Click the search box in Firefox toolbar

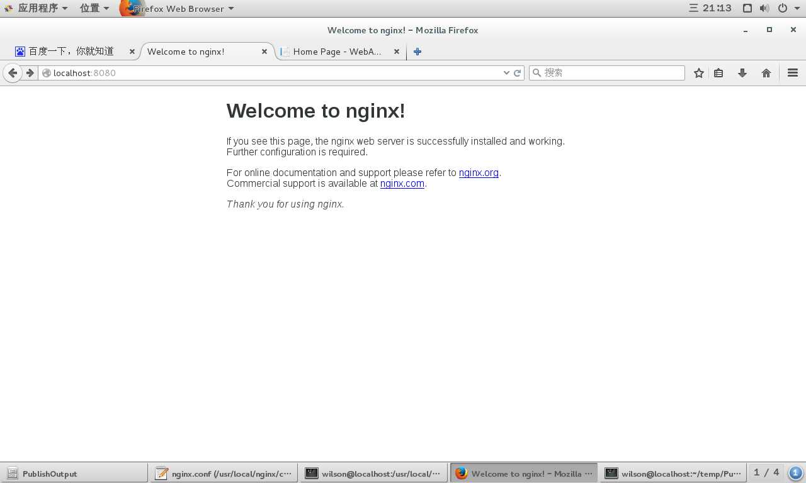[x=607, y=73]
